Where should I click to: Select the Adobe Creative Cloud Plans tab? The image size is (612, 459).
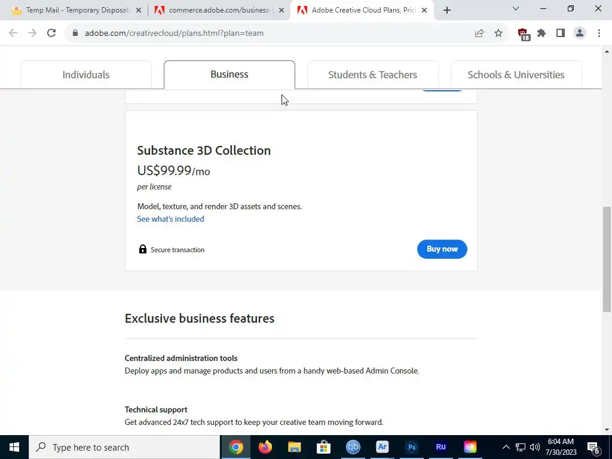362,10
